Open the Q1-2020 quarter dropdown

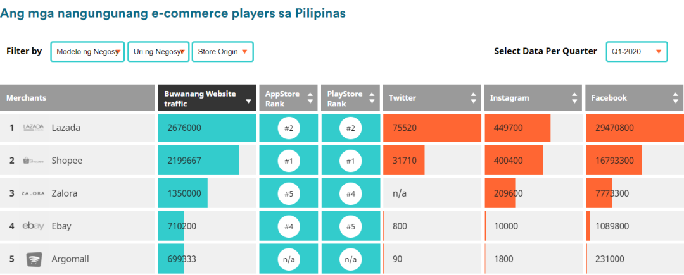tap(637, 52)
